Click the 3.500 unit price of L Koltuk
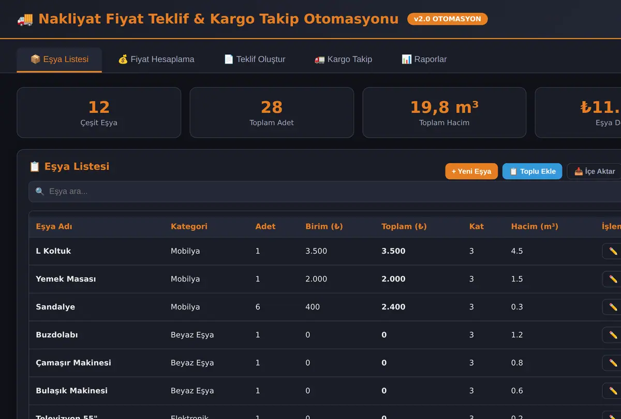Image resolution: width=621 pixels, height=419 pixels. (316, 251)
